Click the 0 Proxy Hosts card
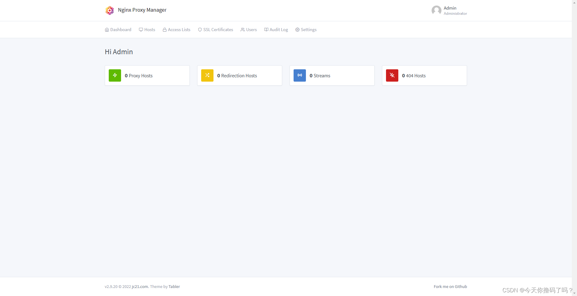This screenshot has height=296, width=577. click(147, 75)
